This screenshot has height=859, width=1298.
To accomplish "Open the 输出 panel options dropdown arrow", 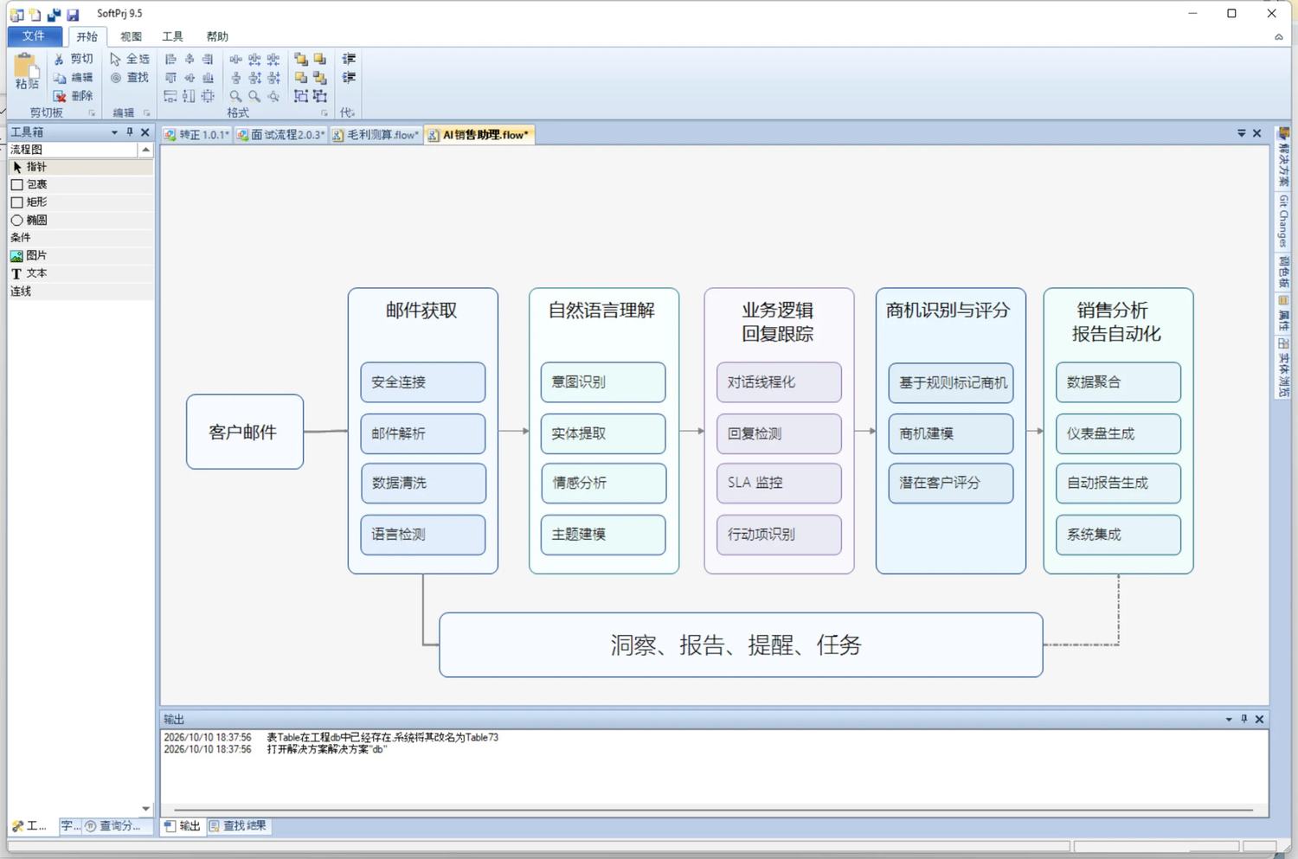I will (x=1229, y=719).
